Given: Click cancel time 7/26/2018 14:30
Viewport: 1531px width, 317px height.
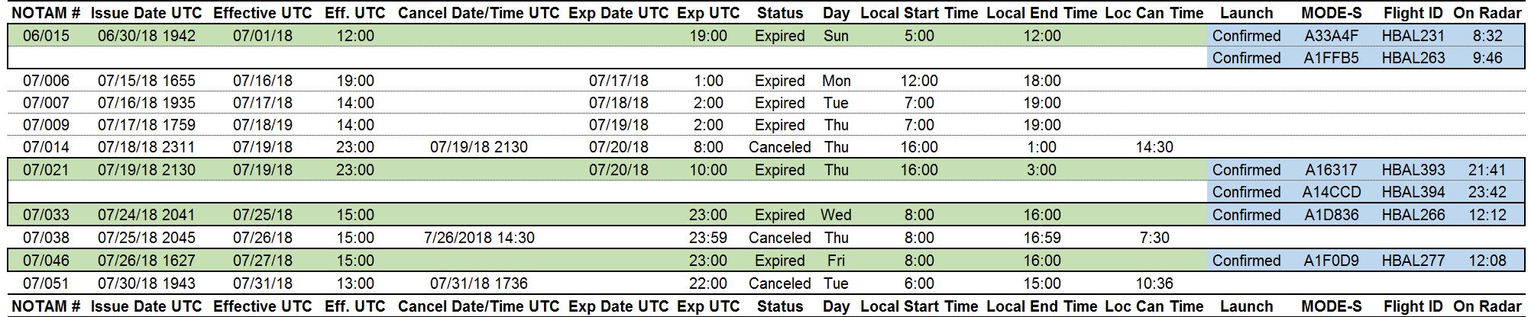Looking at the screenshot, I should [479, 238].
